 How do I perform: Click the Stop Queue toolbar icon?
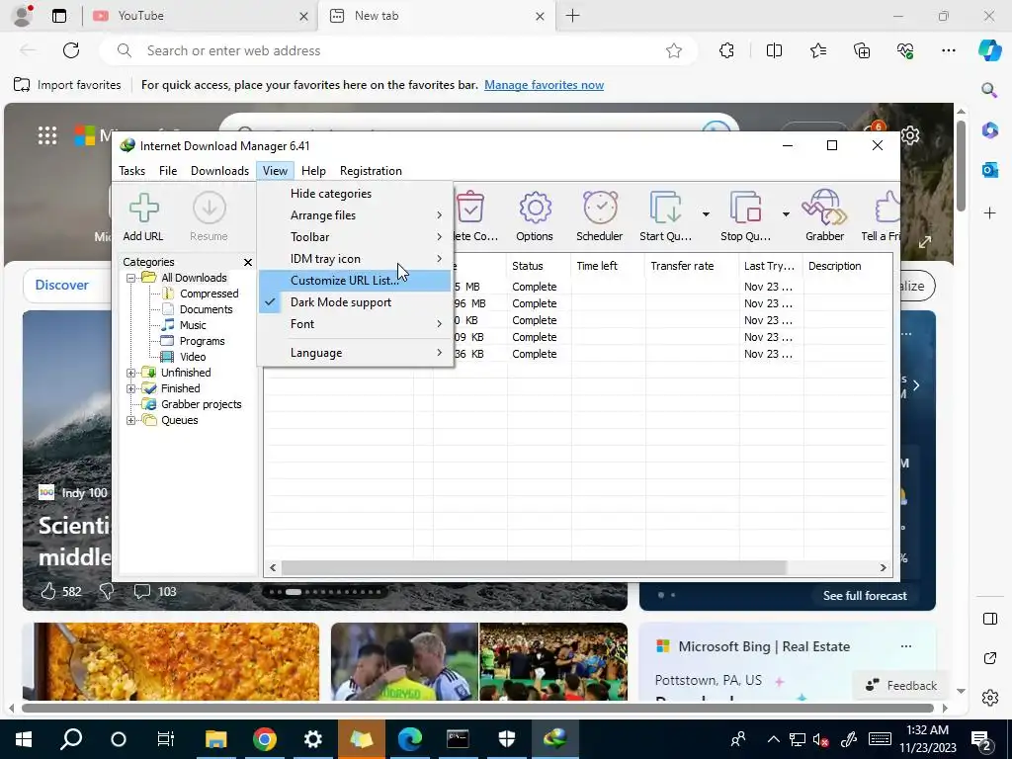tap(745, 216)
